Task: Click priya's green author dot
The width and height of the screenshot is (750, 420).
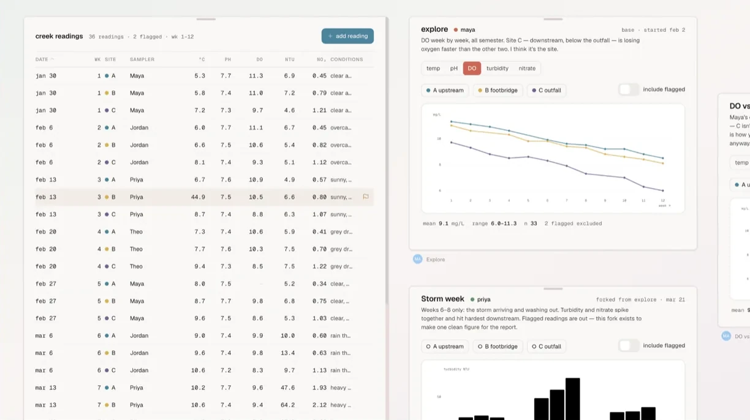Action: click(472, 299)
